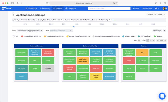This screenshot has height=102, width=168.
Task: Open the chat support bubble
Action: pos(162,96)
